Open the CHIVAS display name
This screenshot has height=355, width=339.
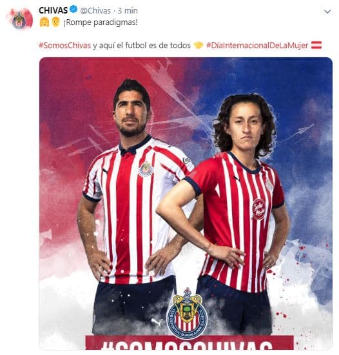pos(53,10)
